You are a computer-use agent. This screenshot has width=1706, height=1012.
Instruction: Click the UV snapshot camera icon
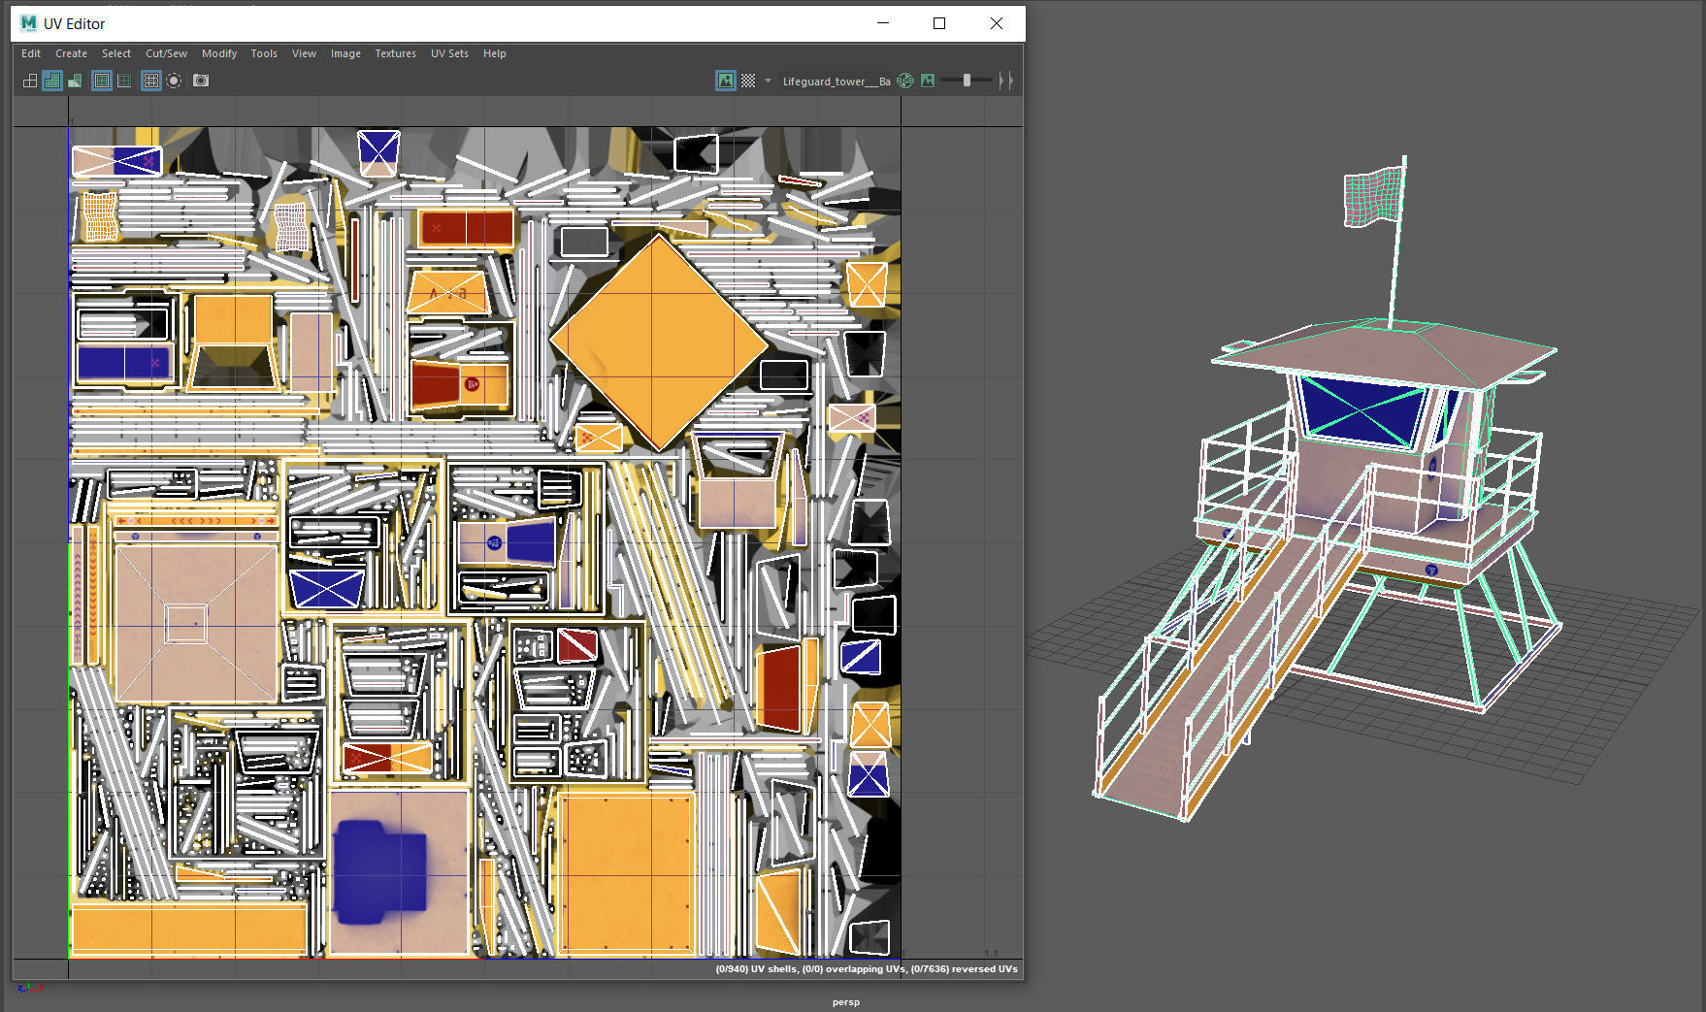(201, 81)
